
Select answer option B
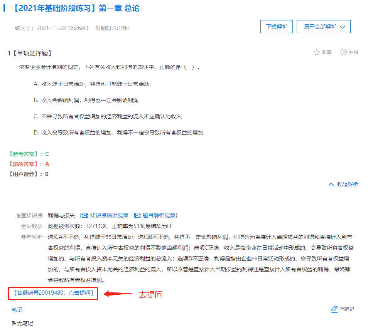pos(85,99)
